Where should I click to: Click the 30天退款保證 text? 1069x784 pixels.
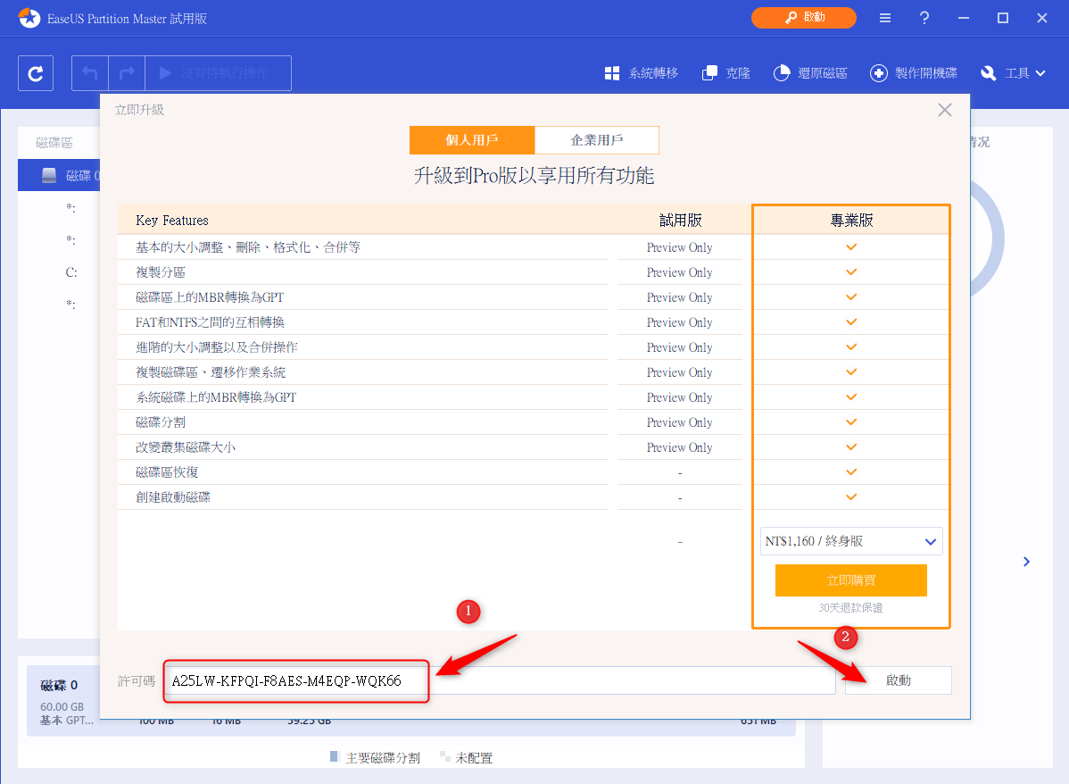click(851, 607)
